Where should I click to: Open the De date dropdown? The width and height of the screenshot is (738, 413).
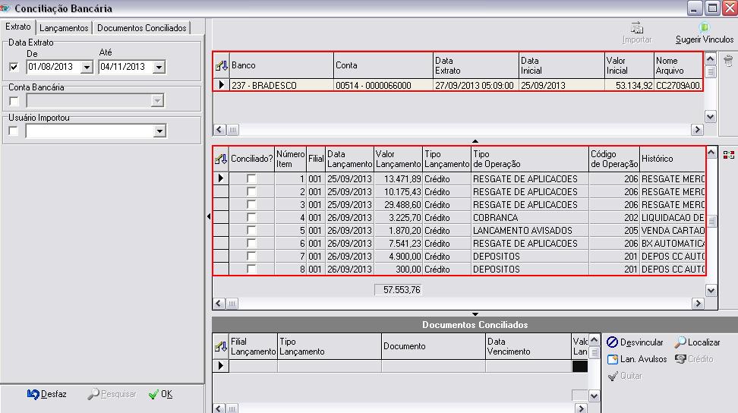click(x=87, y=67)
